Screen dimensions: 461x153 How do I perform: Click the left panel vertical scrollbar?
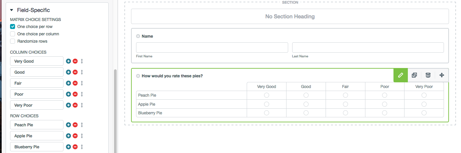point(116,110)
